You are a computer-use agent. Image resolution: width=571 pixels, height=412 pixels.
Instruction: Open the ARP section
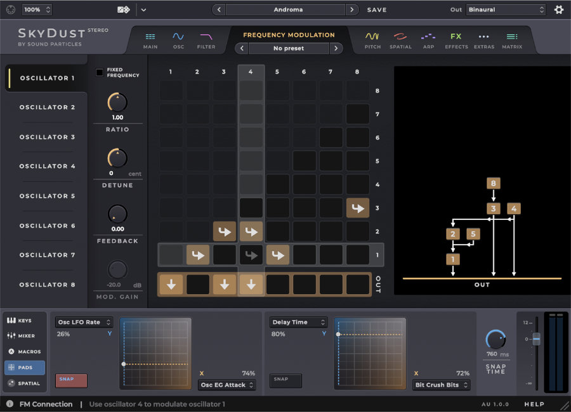(428, 40)
